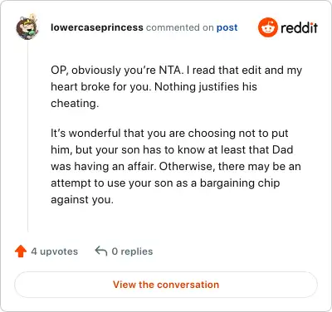The image size is (332, 312).
Task: Click the orange Reddit Snoo logo
Action: point(268,27)
